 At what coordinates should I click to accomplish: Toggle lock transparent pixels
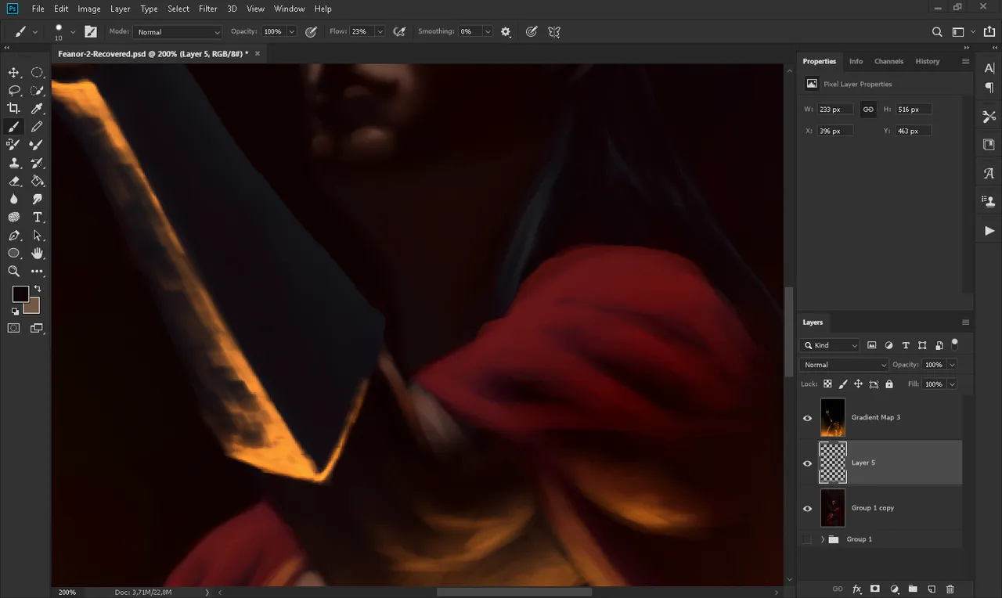(x=827, y=384)
